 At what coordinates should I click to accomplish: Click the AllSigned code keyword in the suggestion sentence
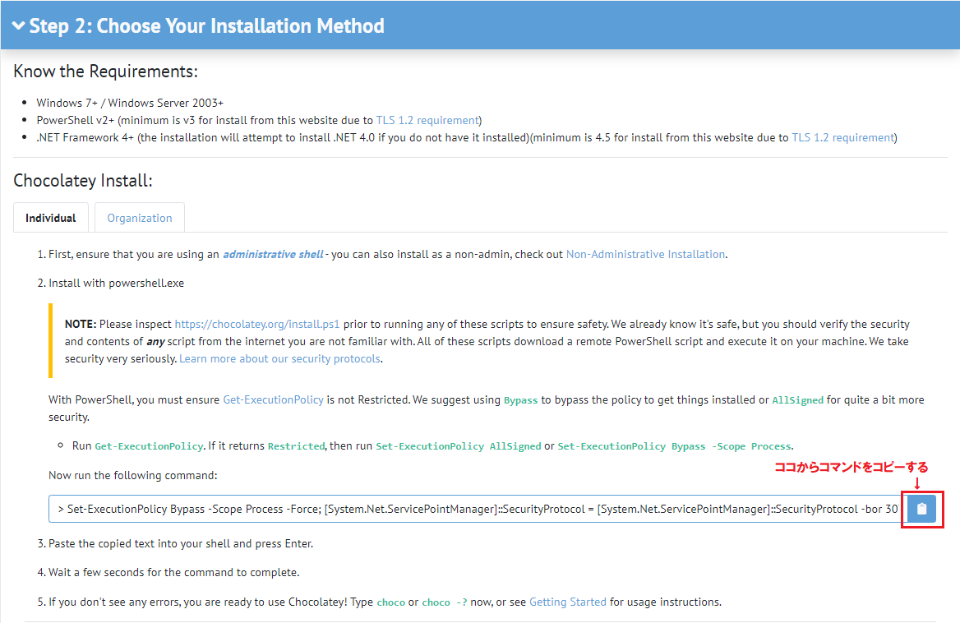[798, 400]
